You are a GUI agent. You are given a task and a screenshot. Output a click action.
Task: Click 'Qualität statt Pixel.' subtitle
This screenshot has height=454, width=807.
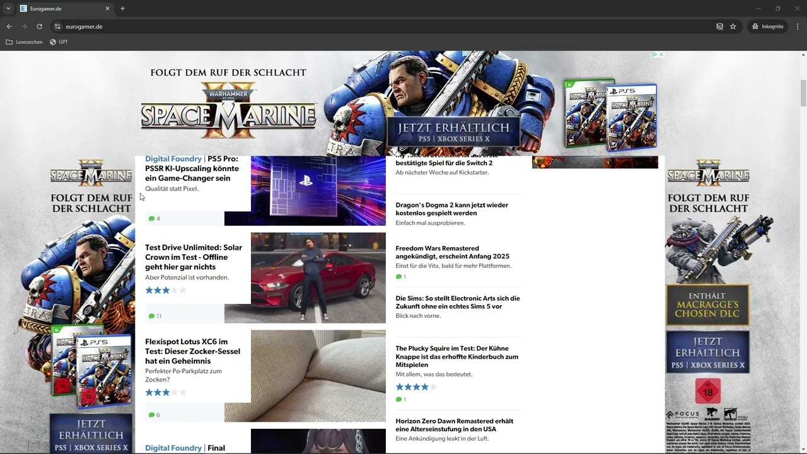(171, 189)
